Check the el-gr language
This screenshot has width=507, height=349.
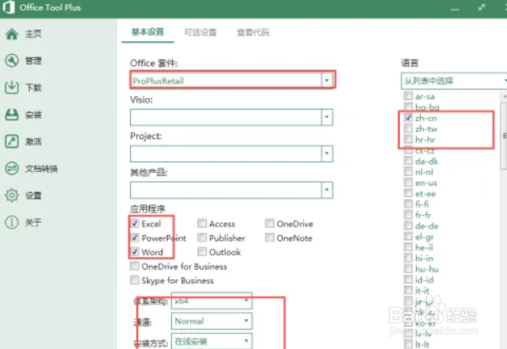point(408,236)
